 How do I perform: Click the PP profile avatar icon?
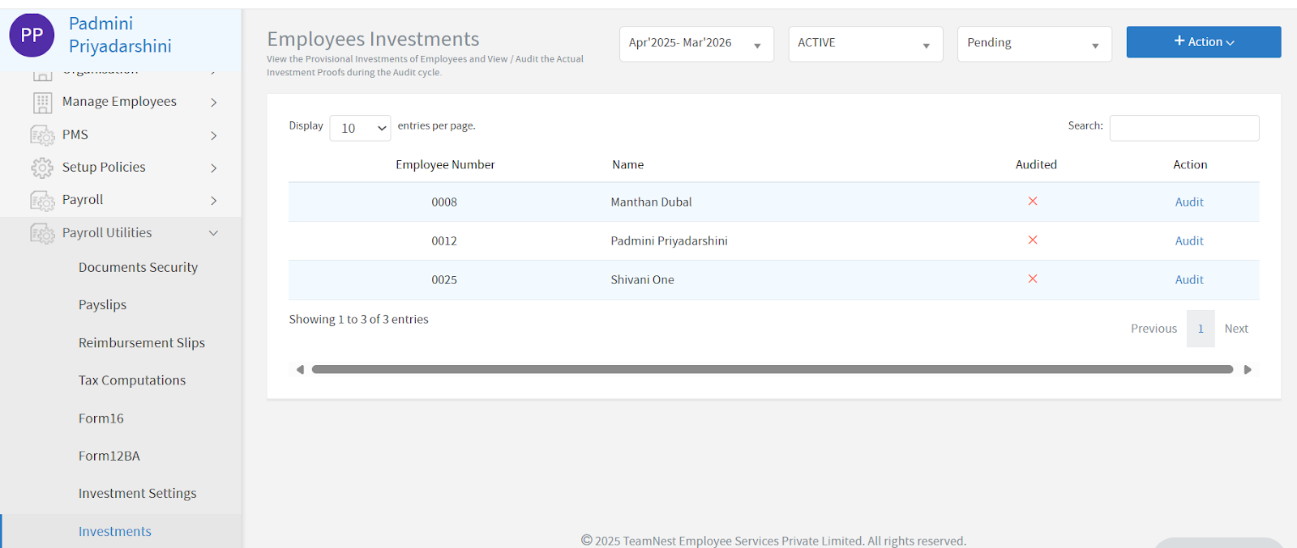32,36
